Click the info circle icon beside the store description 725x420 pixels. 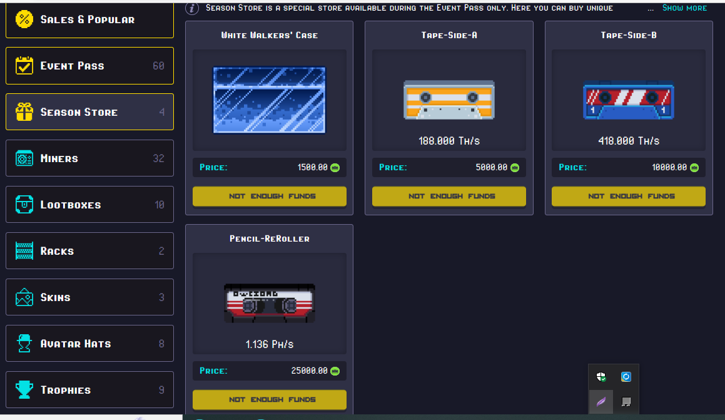pyautogui.click(x=192, y=9)
